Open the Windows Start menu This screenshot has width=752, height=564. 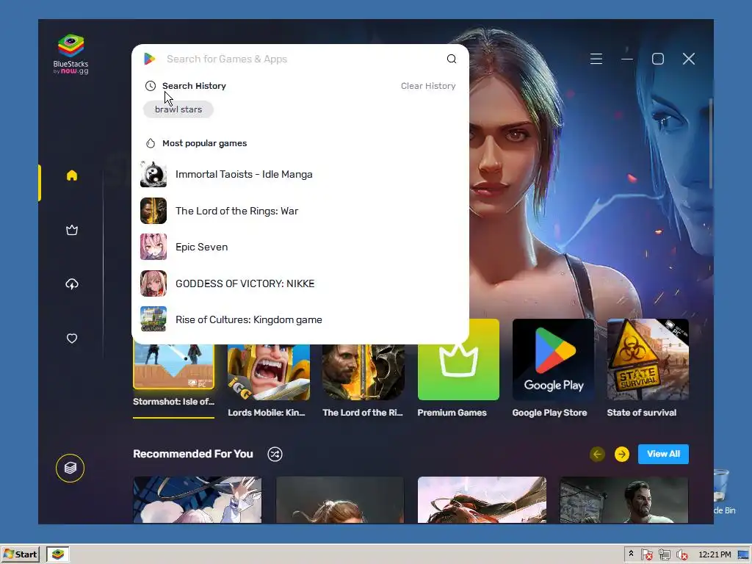(20, 554)
